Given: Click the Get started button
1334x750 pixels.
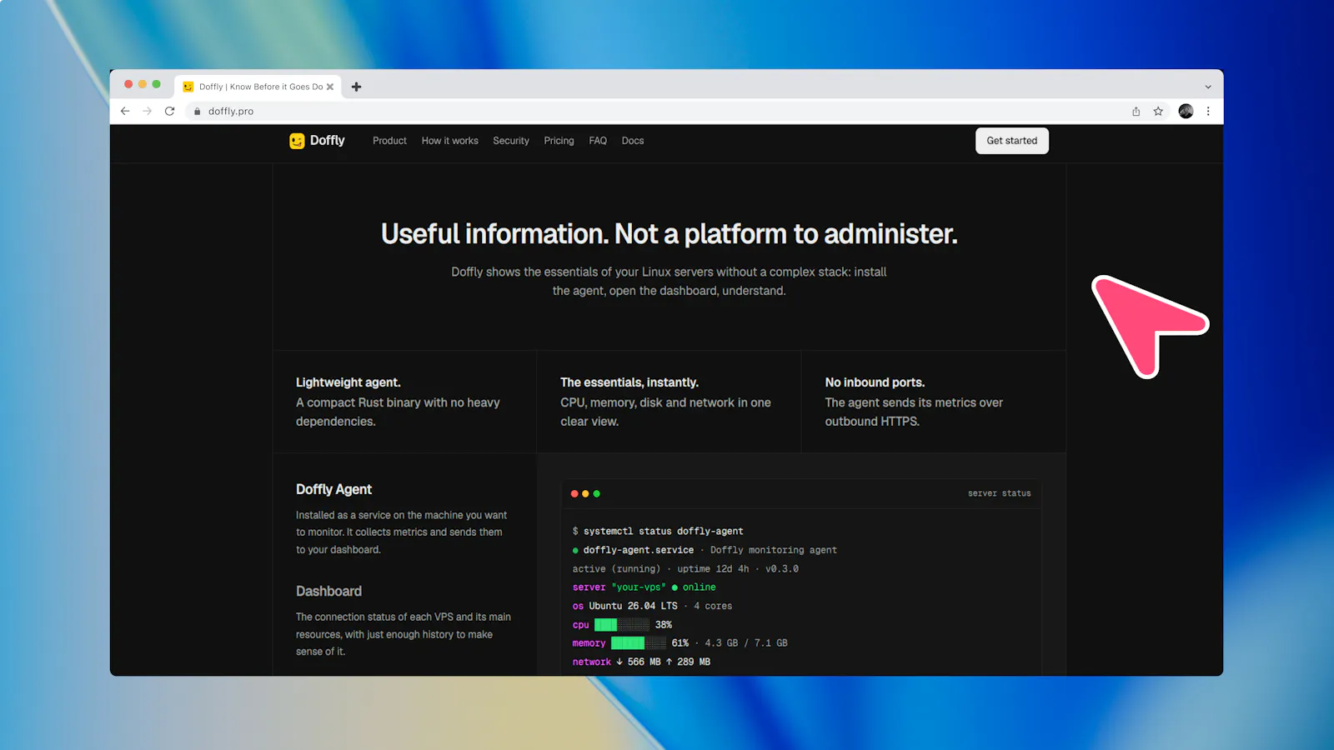Looking at the screenshot, I should (1012, 141).
